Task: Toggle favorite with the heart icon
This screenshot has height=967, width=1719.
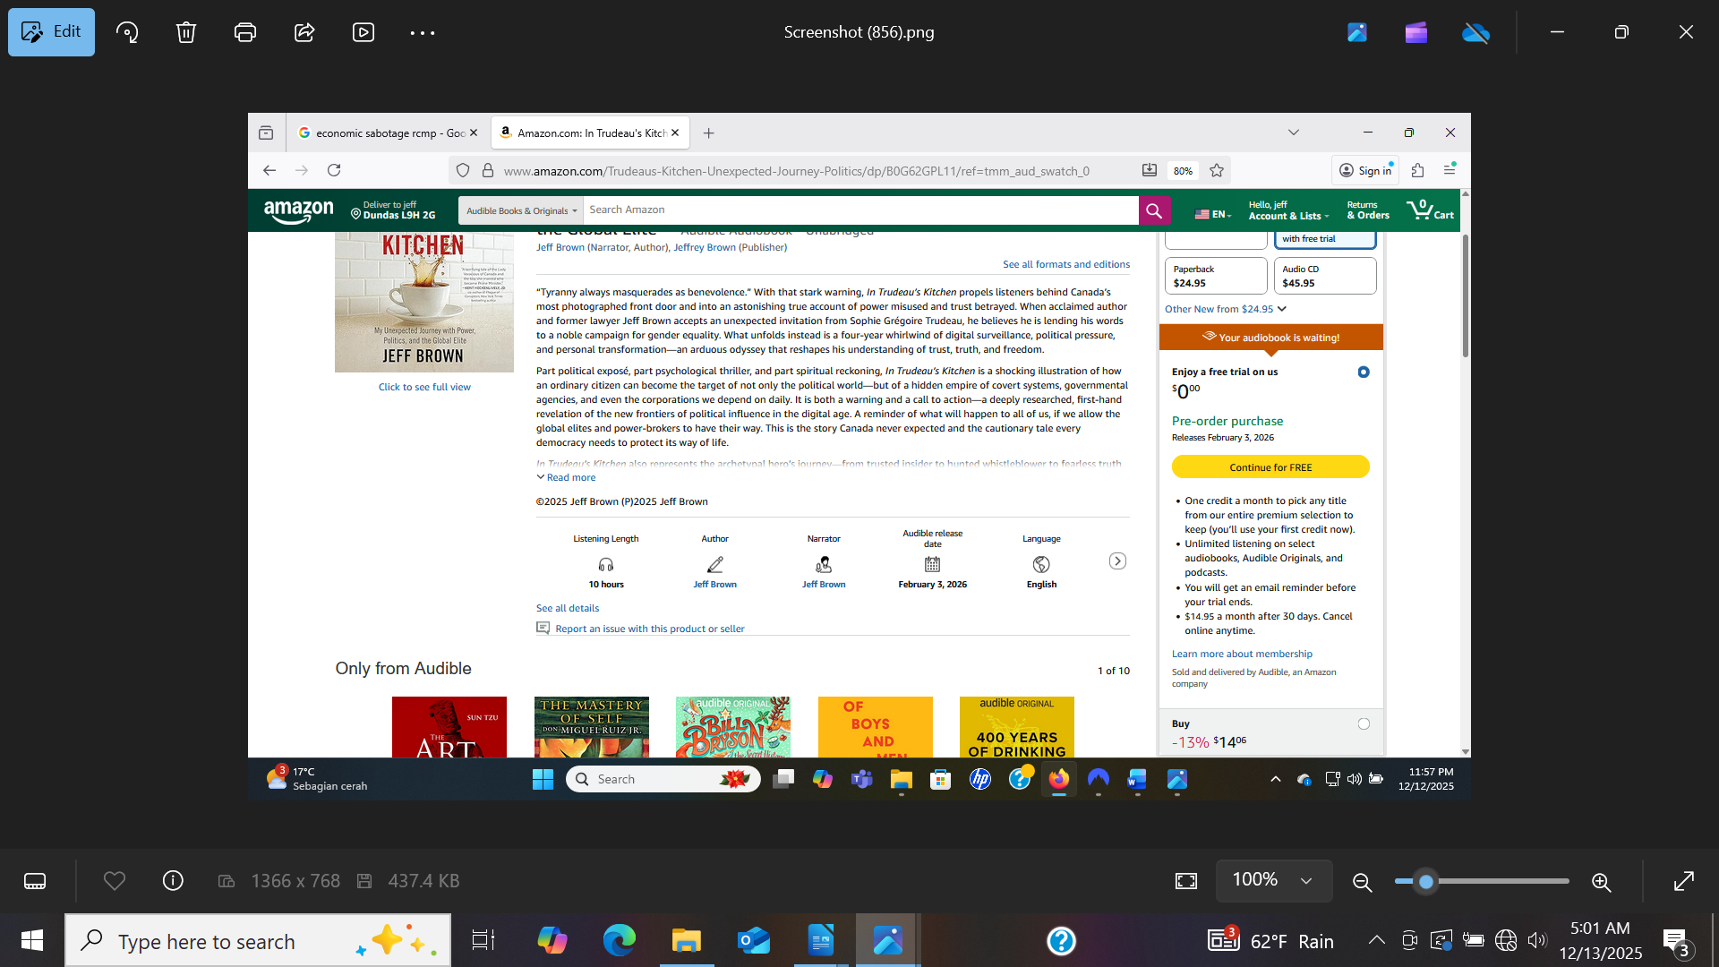Action: click(x=115, y=881)
